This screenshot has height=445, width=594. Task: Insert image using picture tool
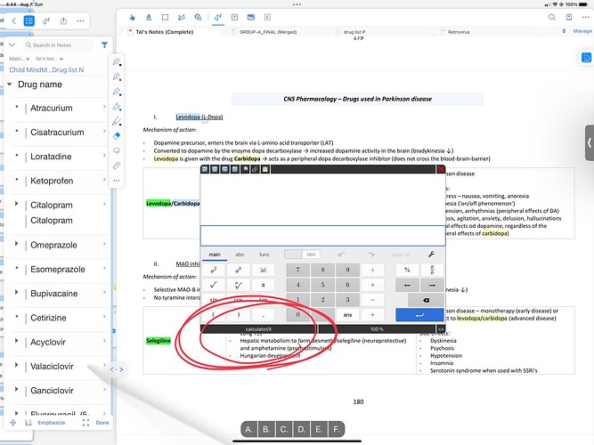point(251,18)
